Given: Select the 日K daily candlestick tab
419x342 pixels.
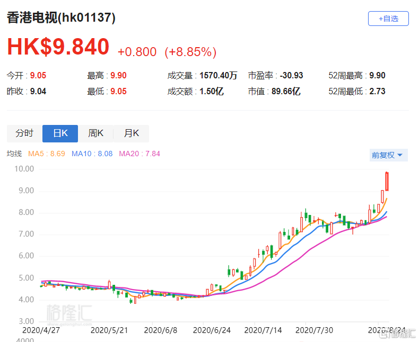Looking at the screenshot, I should click(60, 133).
